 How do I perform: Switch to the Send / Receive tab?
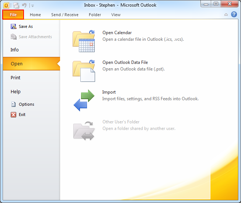(x=65, y=15)
